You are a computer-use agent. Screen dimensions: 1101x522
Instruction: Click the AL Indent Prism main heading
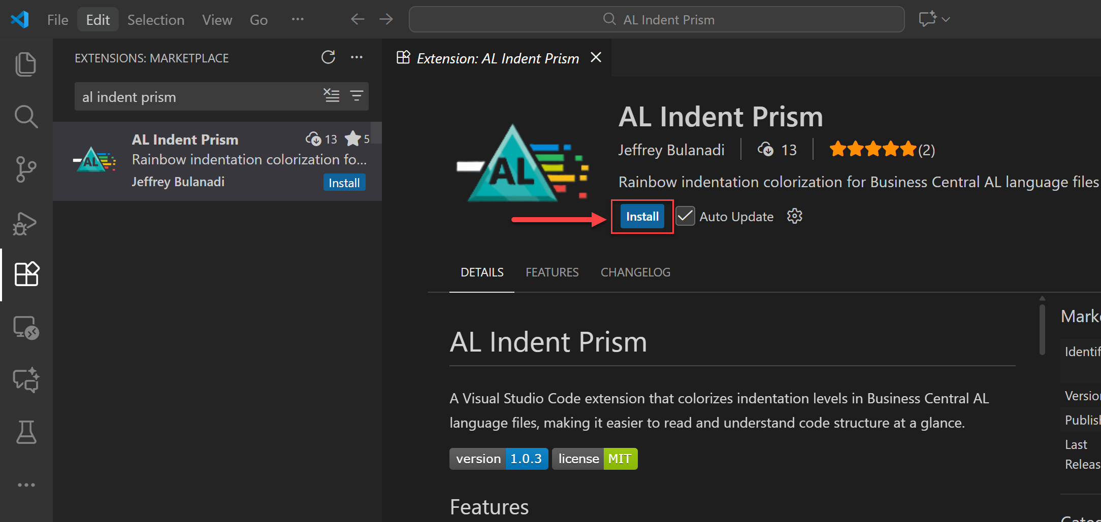(x=548, y=342)
